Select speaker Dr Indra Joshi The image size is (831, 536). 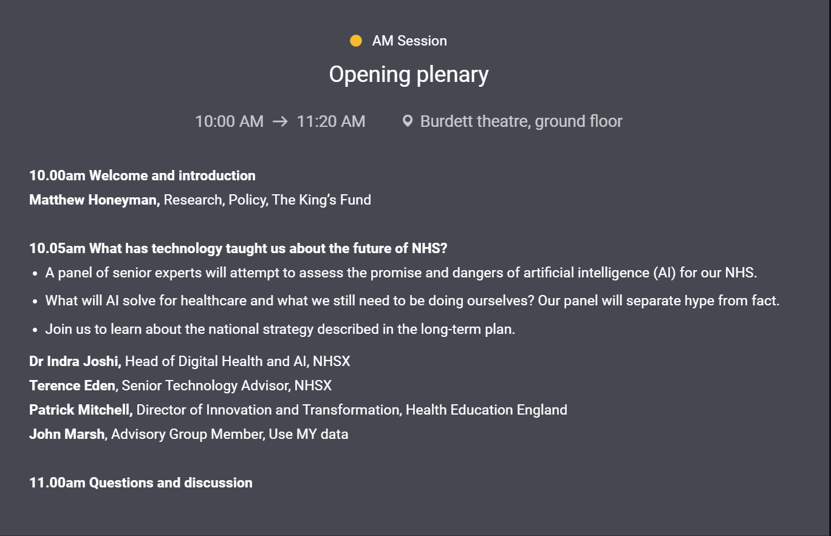point(75,361)
